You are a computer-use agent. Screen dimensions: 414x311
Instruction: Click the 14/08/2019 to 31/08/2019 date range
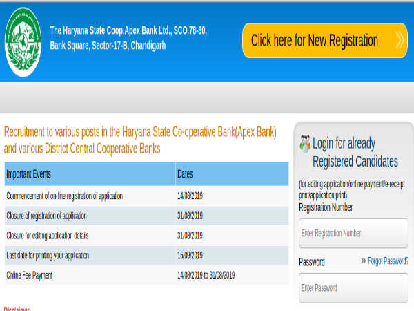[x=206, y=275]
